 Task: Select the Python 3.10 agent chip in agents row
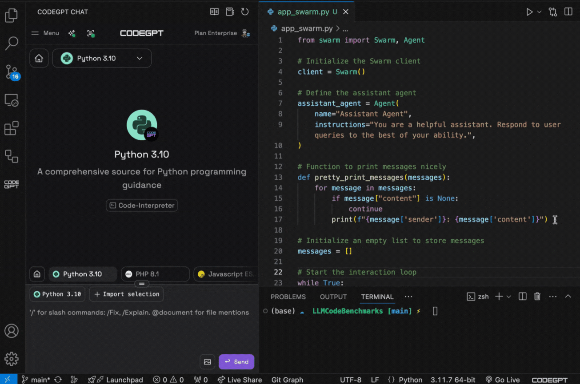point(83,274)
